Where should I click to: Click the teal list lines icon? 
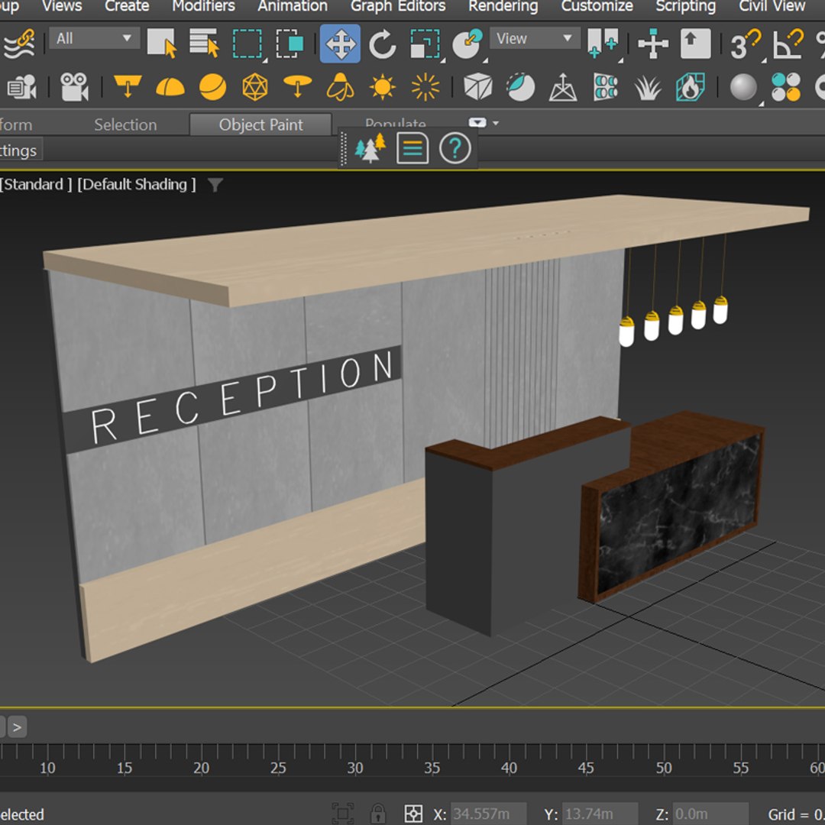[x=412, y=148]
